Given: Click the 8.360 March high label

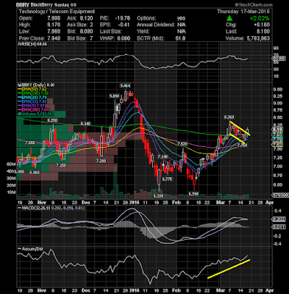Looking at the screenshot, I should [x=229, y=118].
